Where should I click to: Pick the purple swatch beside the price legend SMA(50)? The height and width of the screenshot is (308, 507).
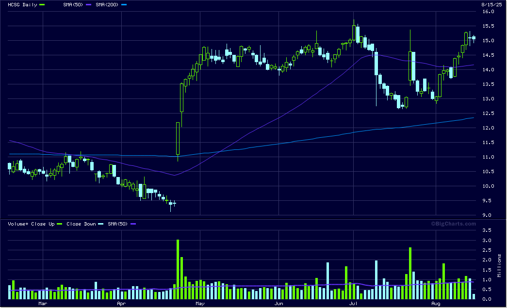(89, 5)
